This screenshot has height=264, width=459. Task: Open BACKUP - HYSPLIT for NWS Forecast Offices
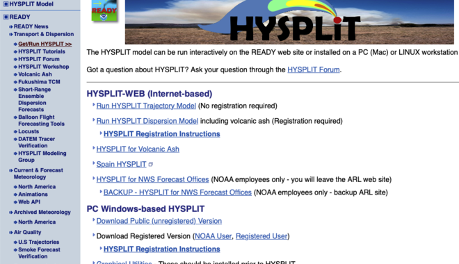tap(177, 192)
